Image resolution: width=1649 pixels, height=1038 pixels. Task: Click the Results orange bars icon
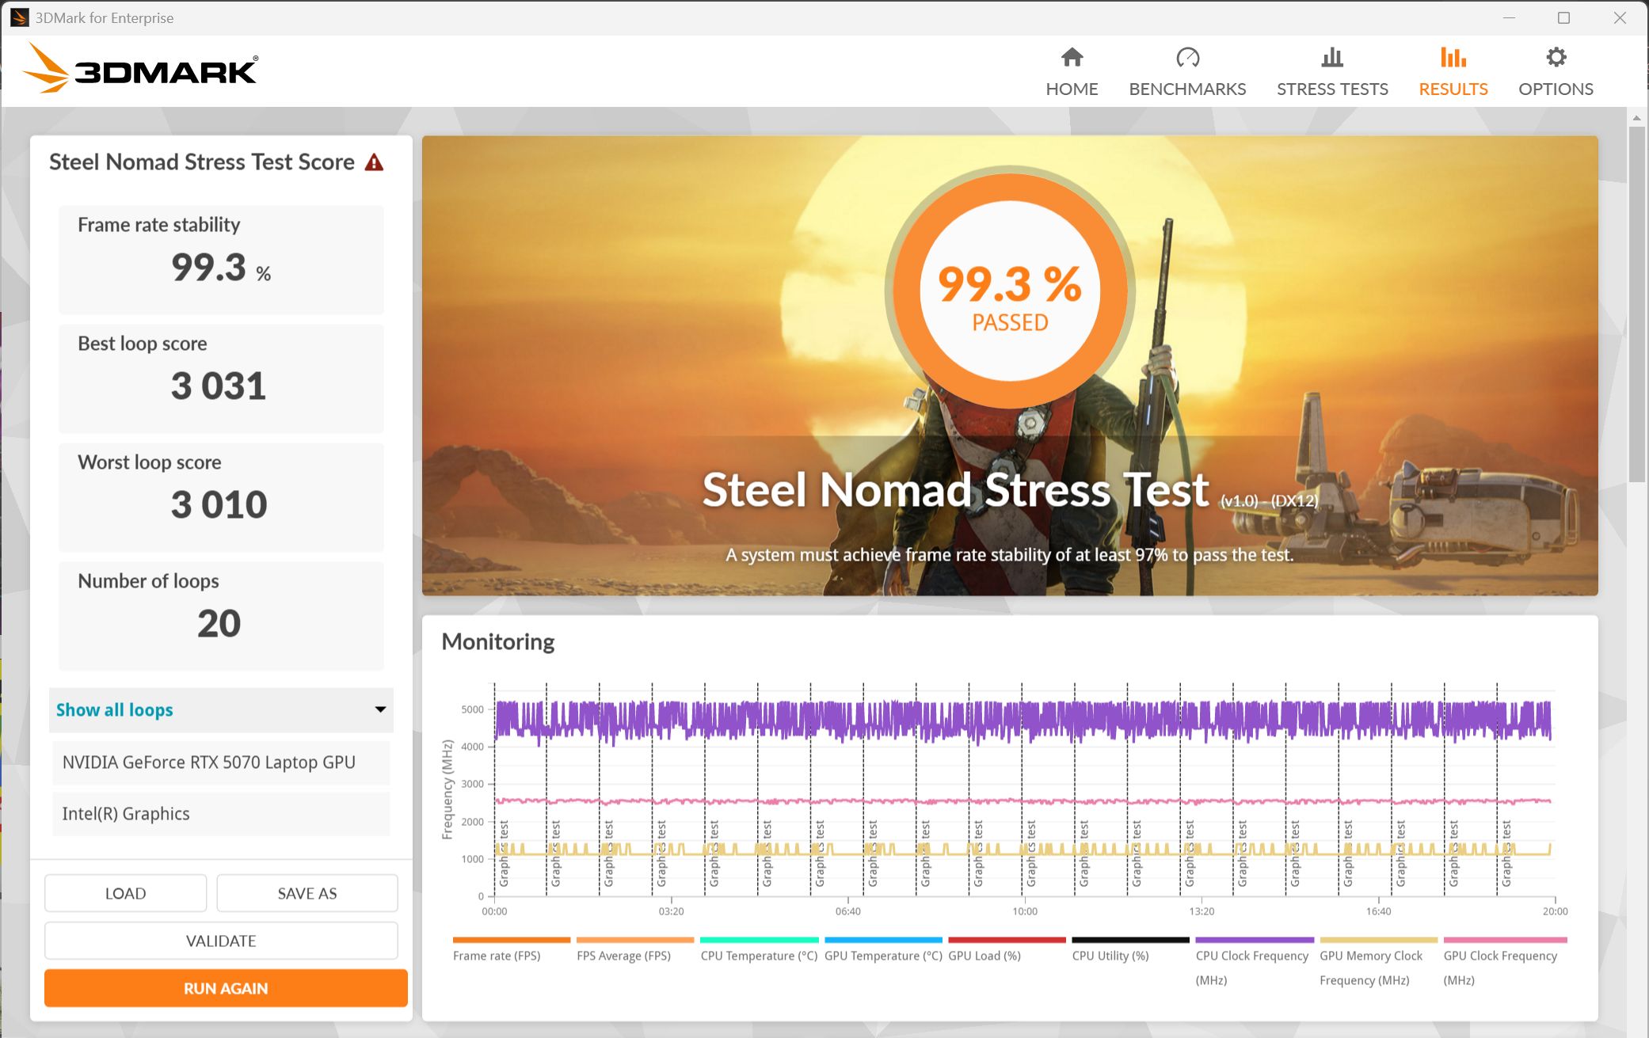point(1453,58)
